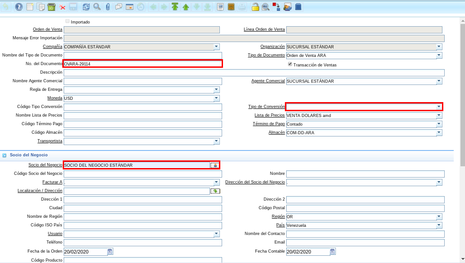
Task: Collapse the Socio del Negocio section
Action: [x=5, y=155]
